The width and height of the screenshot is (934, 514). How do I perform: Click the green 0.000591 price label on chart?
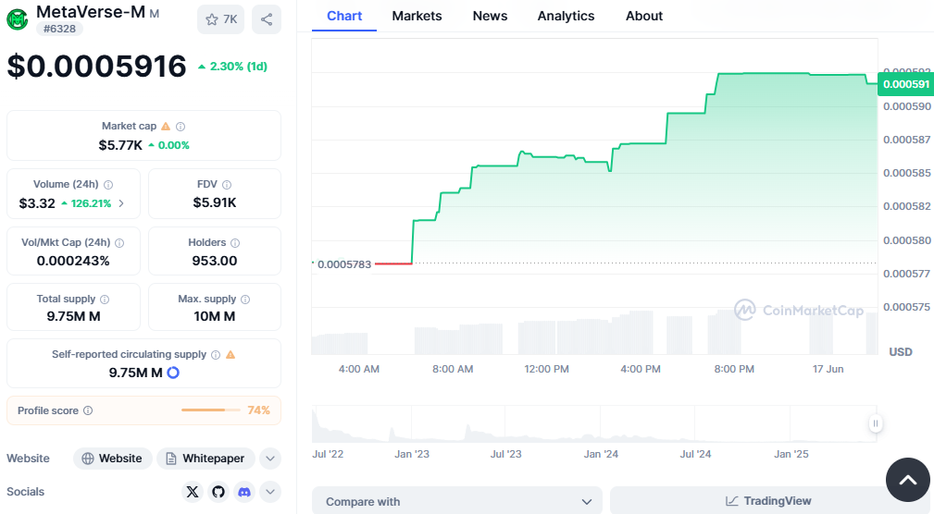(906, 84)
